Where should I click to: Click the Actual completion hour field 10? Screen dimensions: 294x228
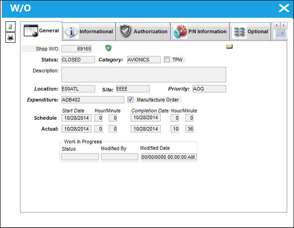pos(175,129)
